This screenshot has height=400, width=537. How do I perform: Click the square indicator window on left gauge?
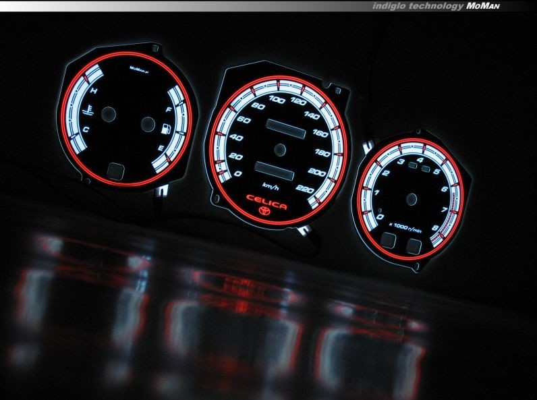tap(116, 171)
